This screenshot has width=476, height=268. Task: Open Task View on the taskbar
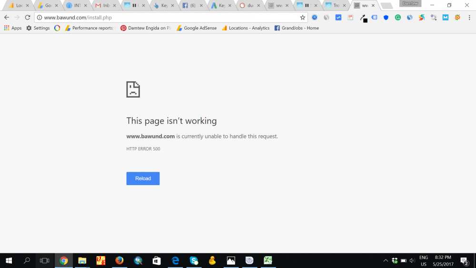pos(44,260)
